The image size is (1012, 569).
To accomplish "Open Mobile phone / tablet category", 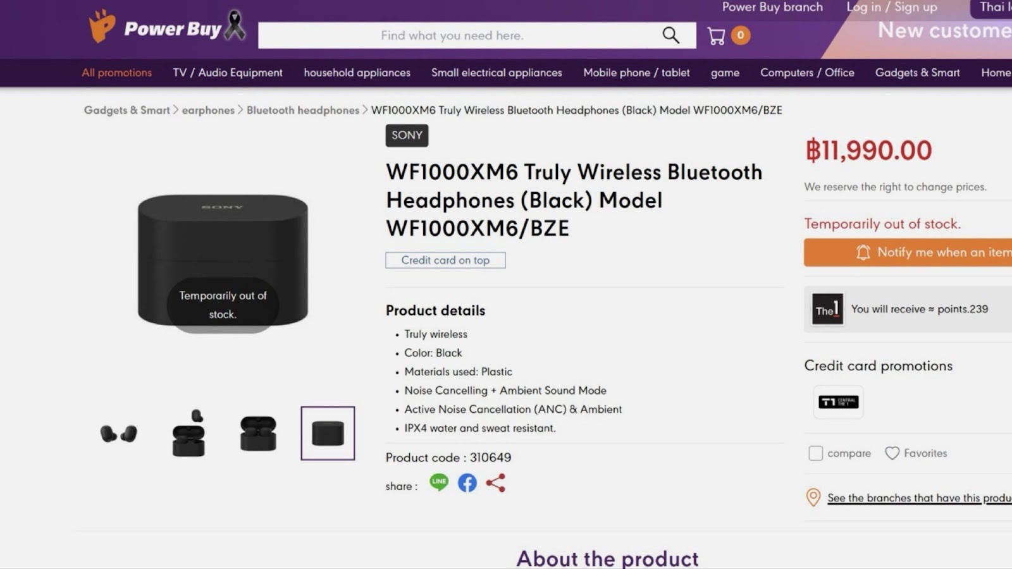I will tap(636, 73).
